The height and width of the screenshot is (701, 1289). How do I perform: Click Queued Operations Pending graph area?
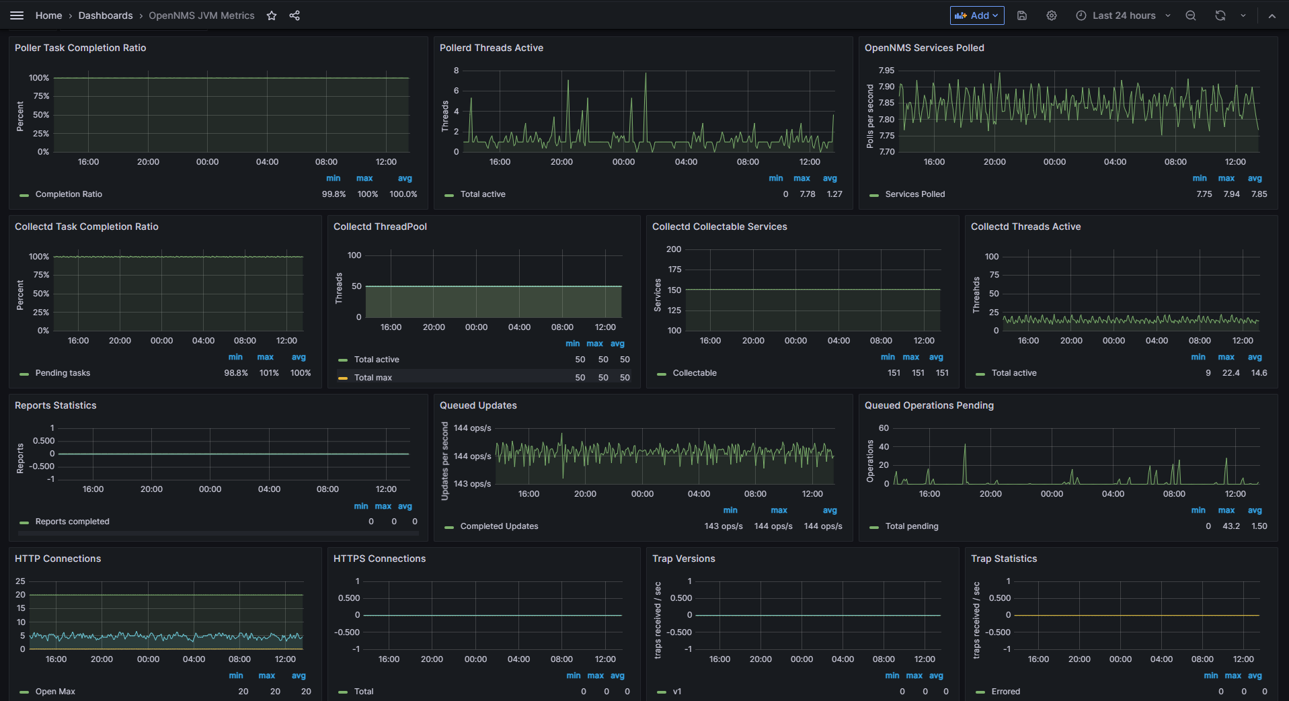tap(1076, 456)
